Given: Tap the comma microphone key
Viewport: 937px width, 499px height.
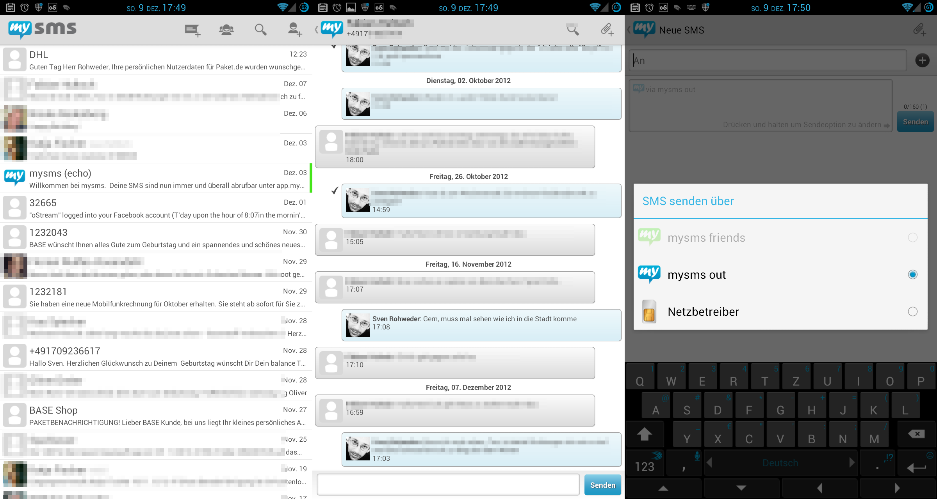Looking at the screenshot, I should tap(684, 463).
